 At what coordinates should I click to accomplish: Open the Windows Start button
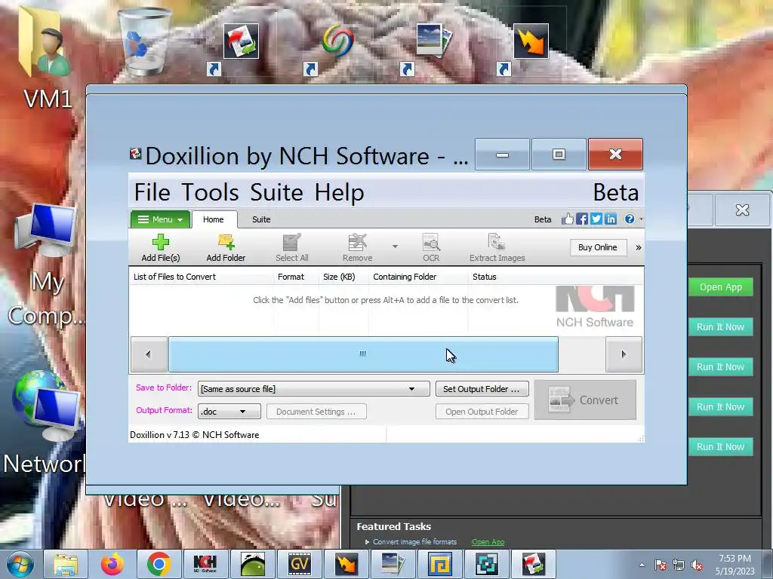(20, 564)
